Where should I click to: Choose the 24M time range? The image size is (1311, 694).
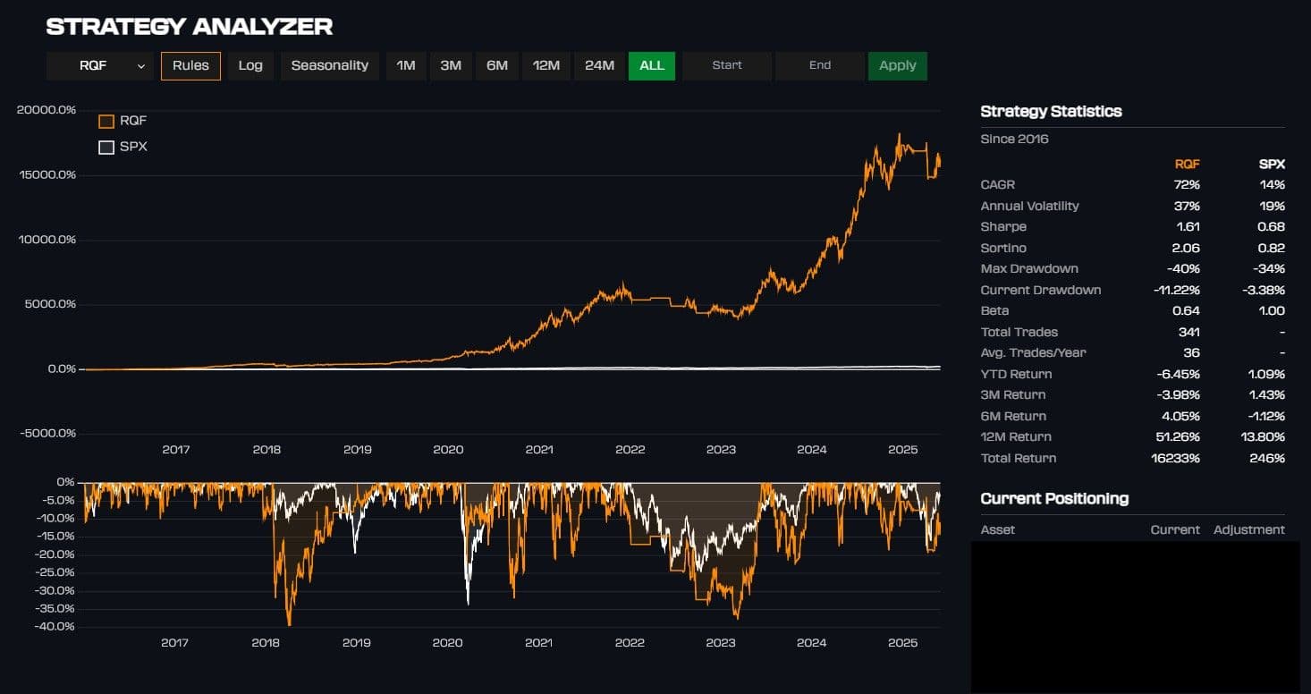[x=599, y=66]
